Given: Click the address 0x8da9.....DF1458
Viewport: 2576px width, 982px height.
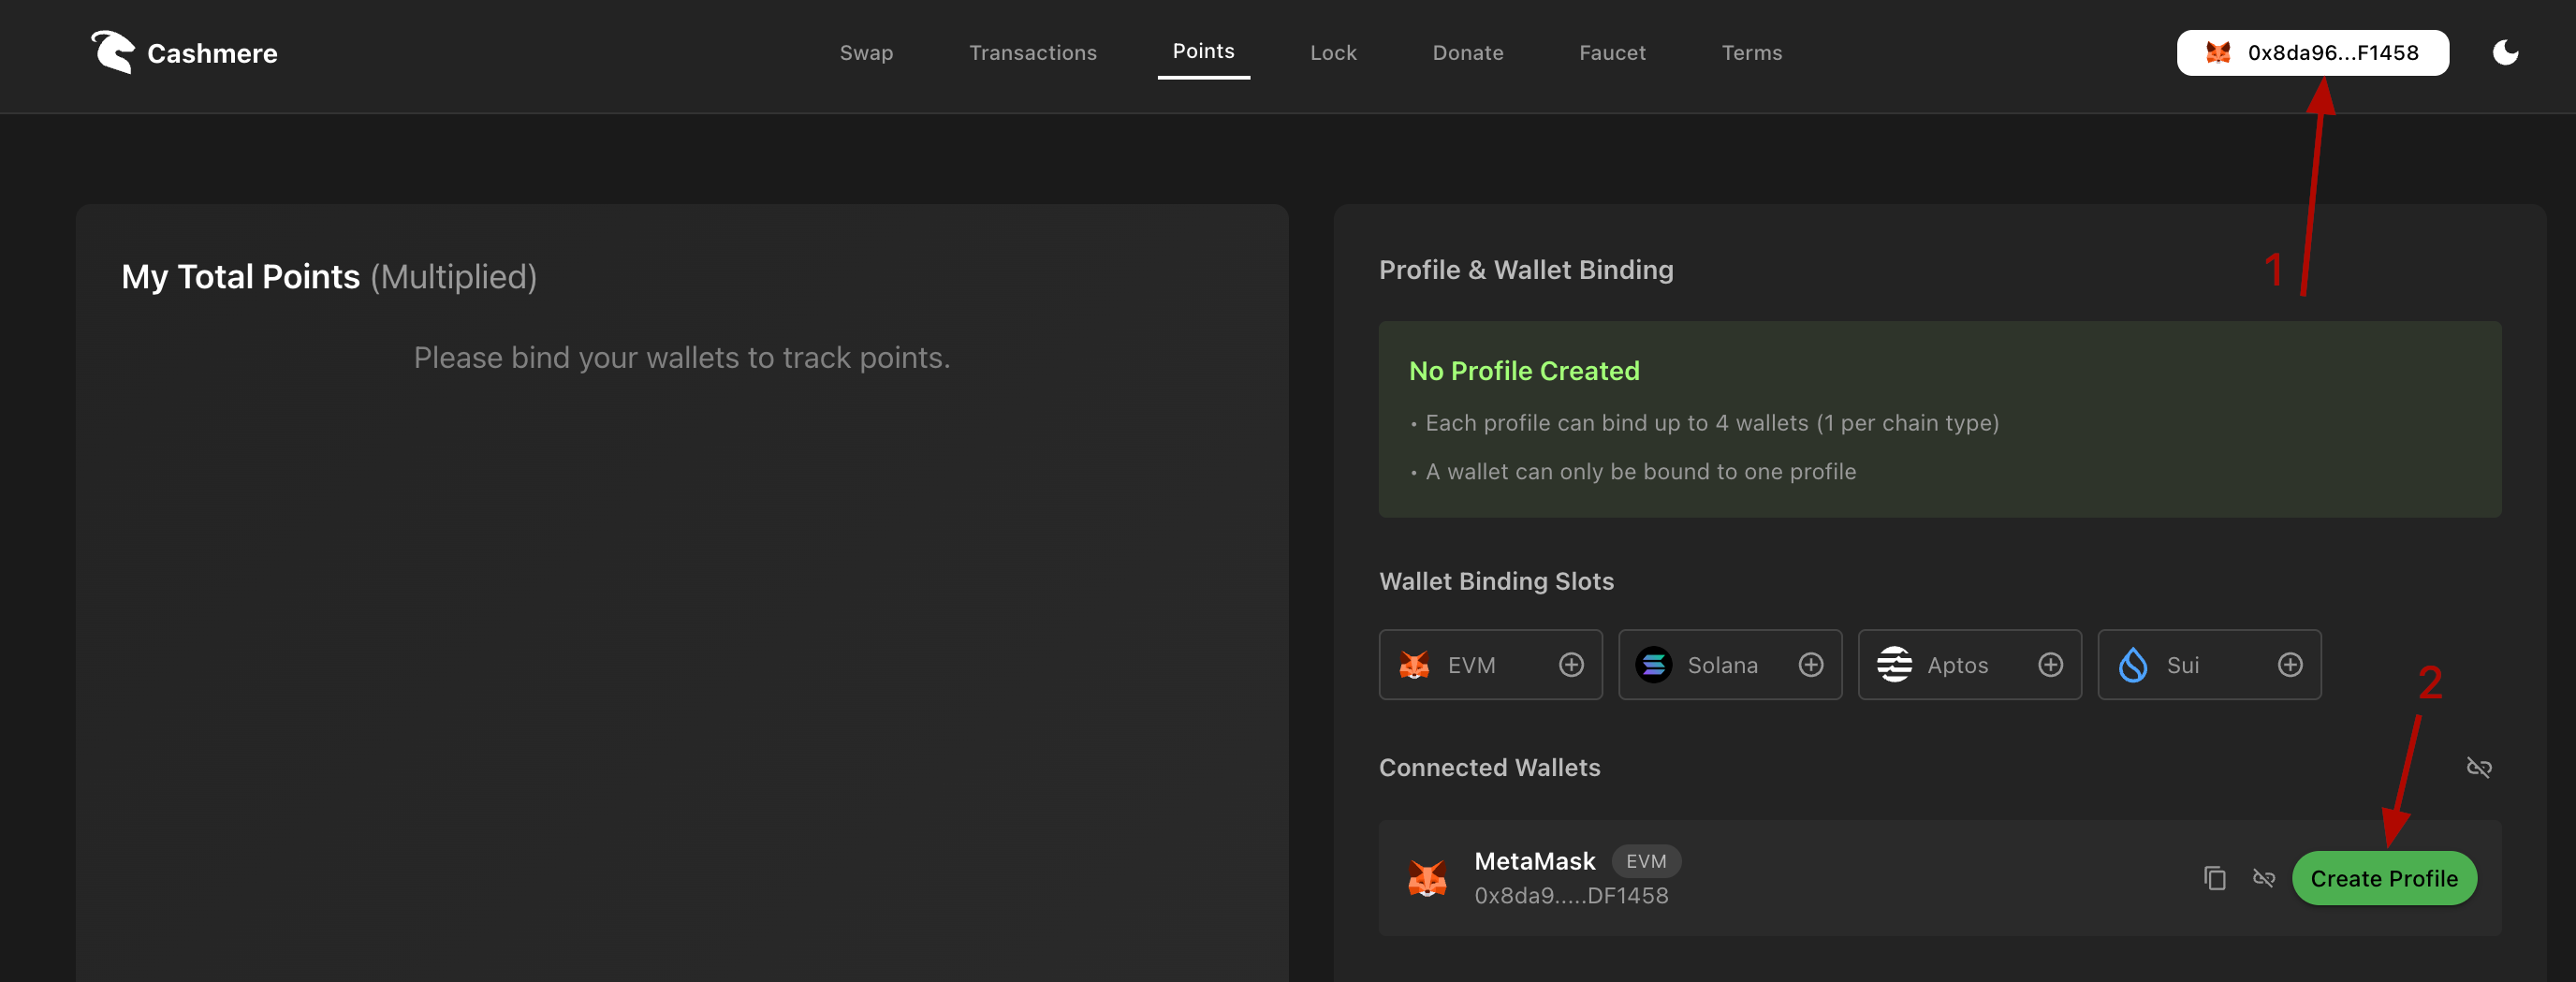Looking at the screenshot, I should coord(1570,895).
